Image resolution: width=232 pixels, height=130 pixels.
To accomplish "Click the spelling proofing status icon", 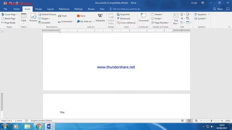I will coord(26,121).
